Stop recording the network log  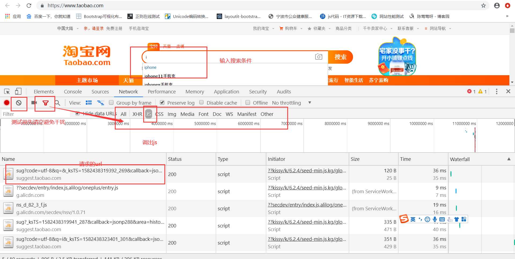coord(7,103)
